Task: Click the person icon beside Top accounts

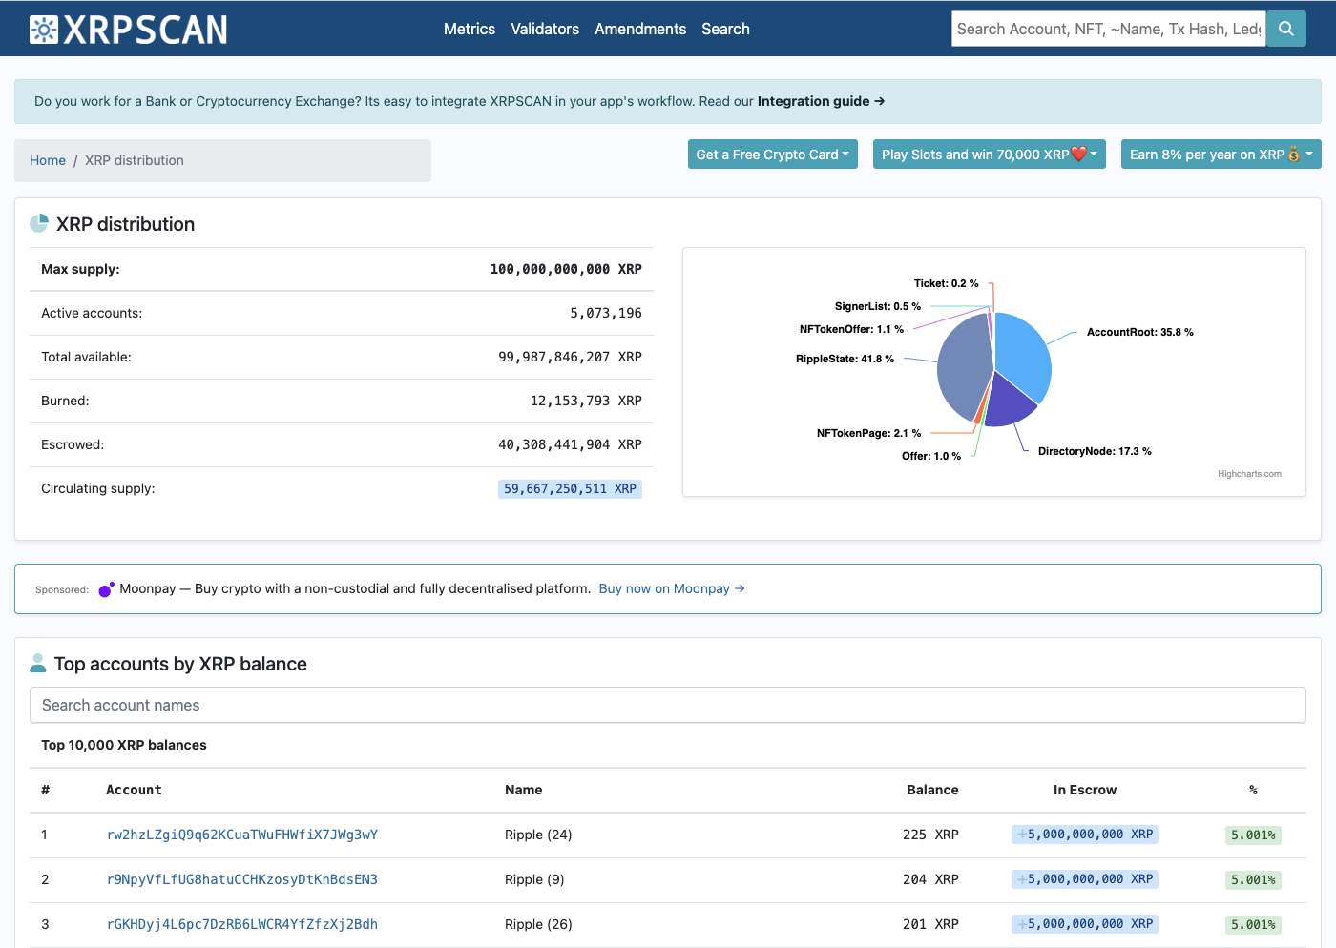Action: (x=38, y=664)
